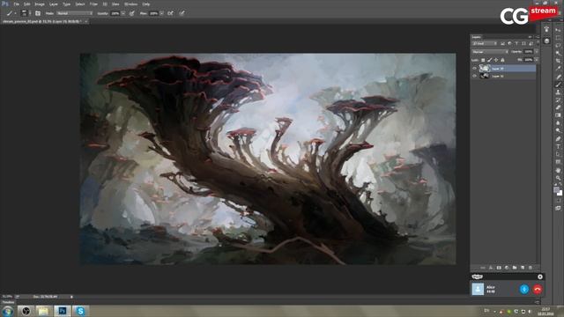Select the Quick Selection tool
Viewport: 564px width, 317px height.
click(x=558, y=53)
